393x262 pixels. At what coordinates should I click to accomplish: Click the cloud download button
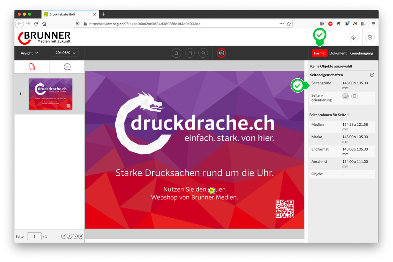click(x=353, y=38)
